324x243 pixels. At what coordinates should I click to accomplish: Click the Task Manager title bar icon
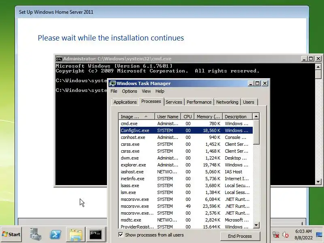coord(113,83)
